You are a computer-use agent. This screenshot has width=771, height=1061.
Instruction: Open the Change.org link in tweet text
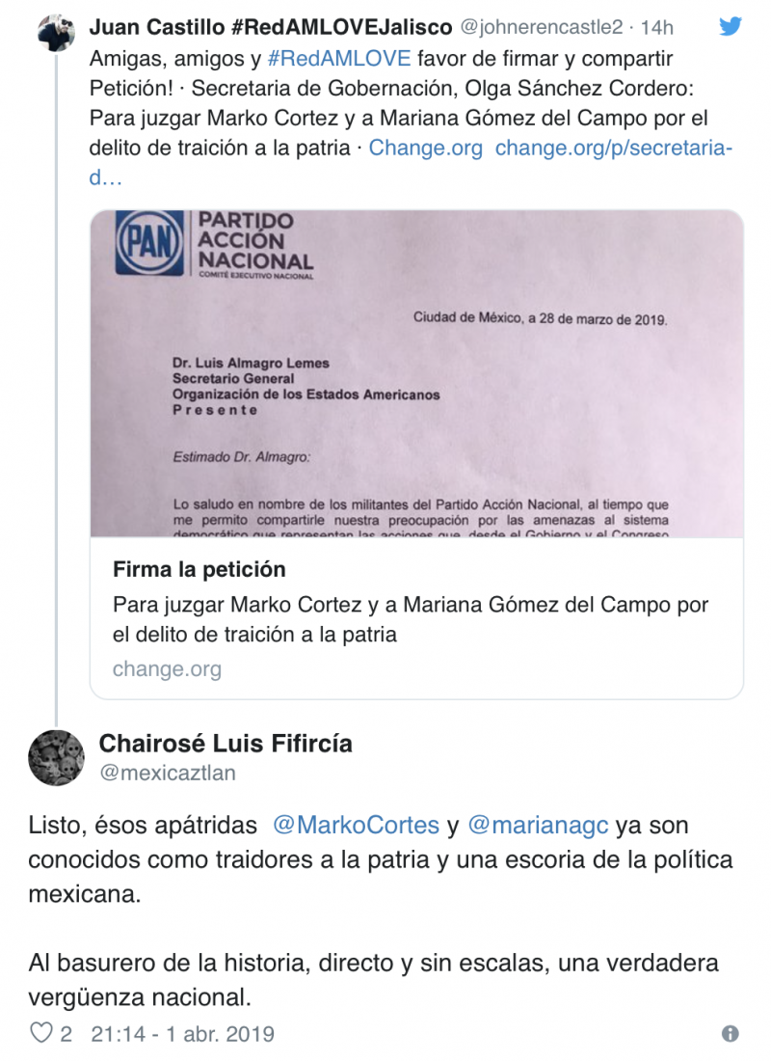[425, 149]
